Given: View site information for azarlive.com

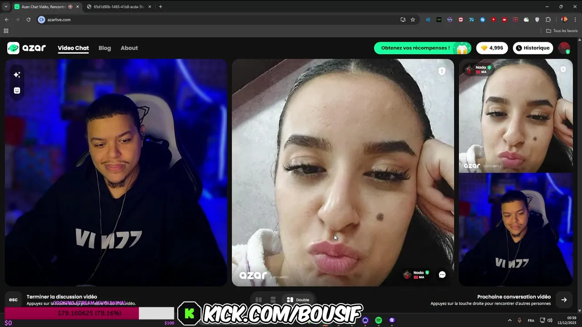Looking at the screenshot, I should pyautogui.click(x=41, y=20).
